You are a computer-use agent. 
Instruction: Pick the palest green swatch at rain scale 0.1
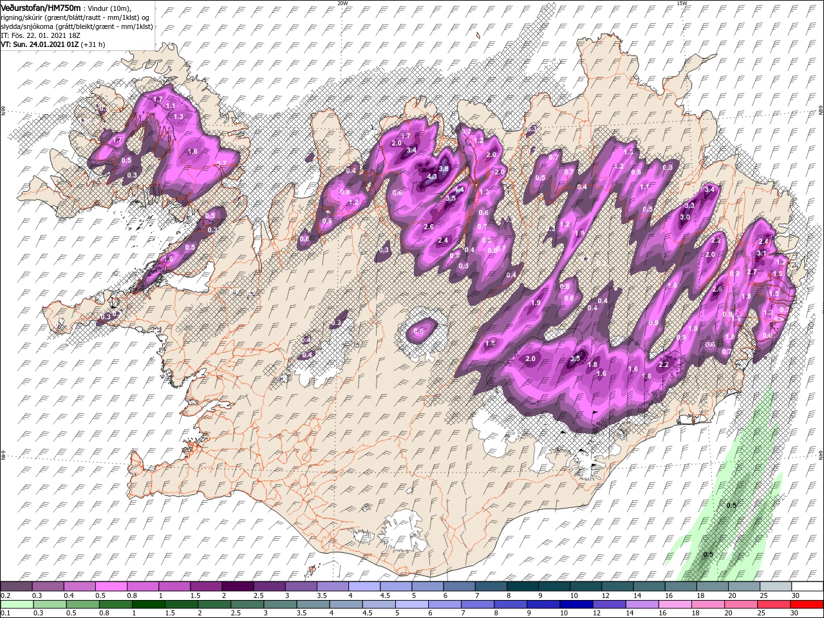click(17, 604)
